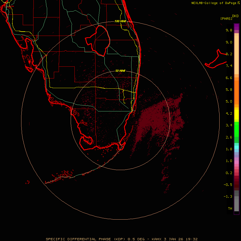Click the 5.0 value on the legend
This screenshot has height=241, width=241.
[229, 101]
